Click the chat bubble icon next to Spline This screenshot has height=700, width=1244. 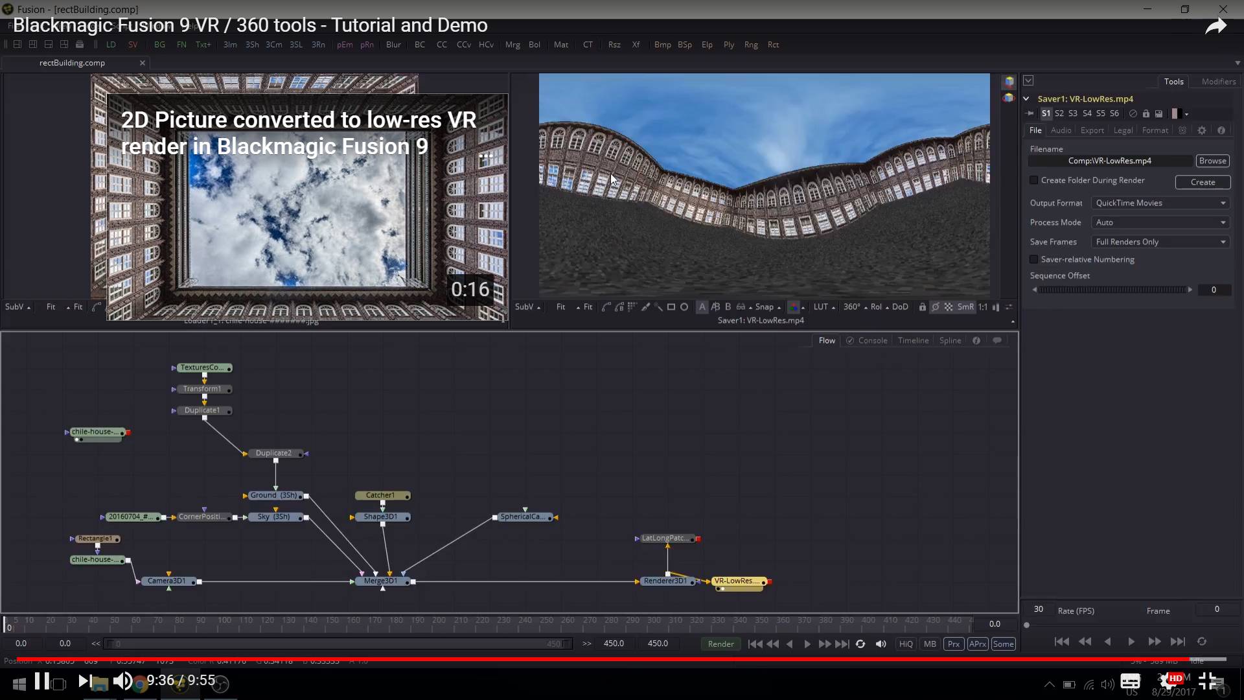[997, 340]
